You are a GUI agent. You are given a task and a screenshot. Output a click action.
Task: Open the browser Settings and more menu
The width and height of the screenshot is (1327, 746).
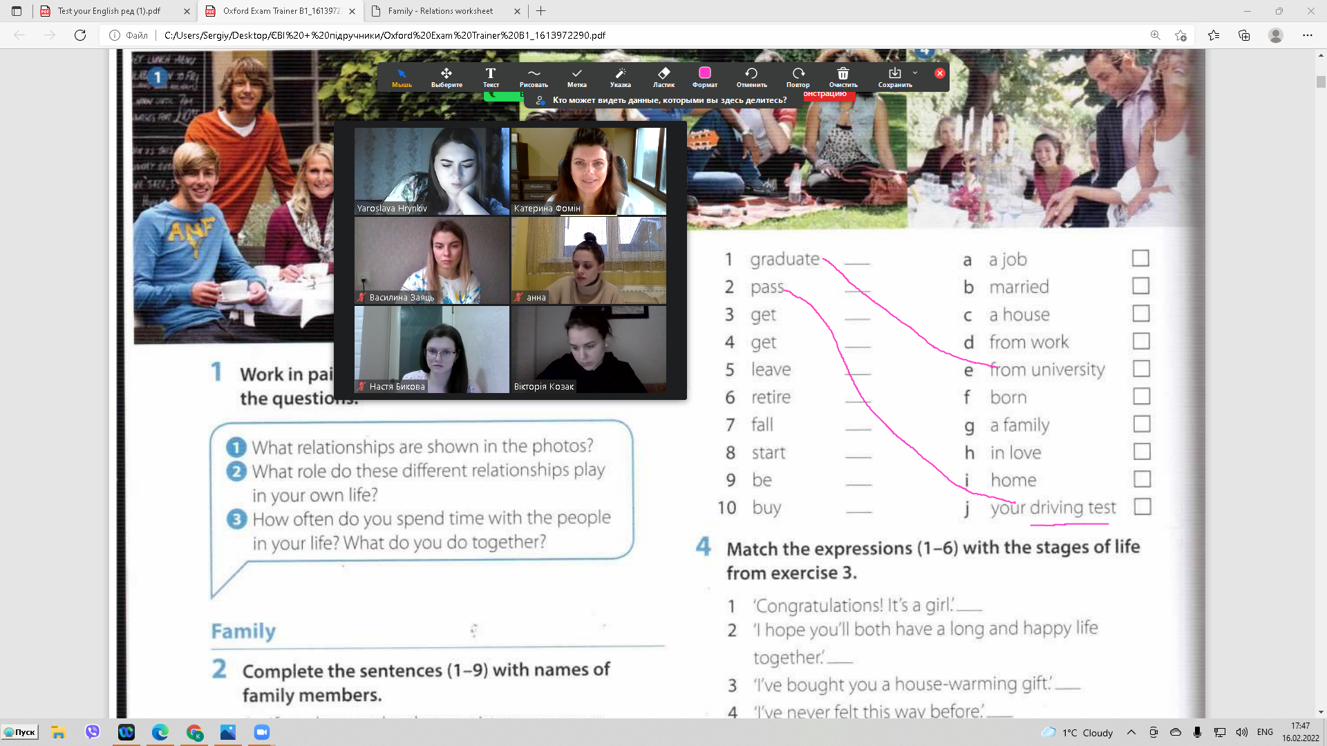tap(1307, 35)
